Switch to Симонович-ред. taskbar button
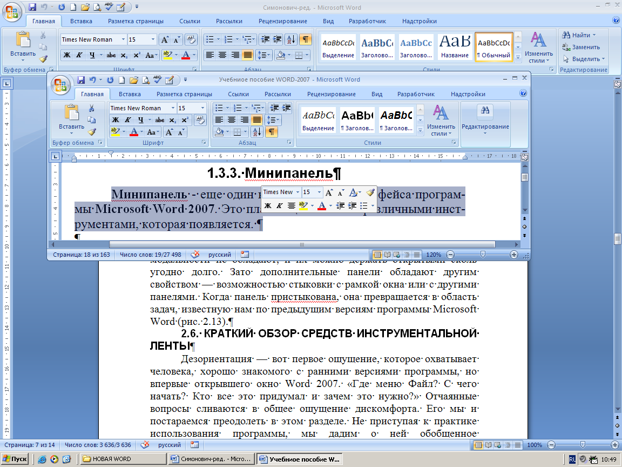This screenshot has height=467, width=622. click(x=212, y=459)
